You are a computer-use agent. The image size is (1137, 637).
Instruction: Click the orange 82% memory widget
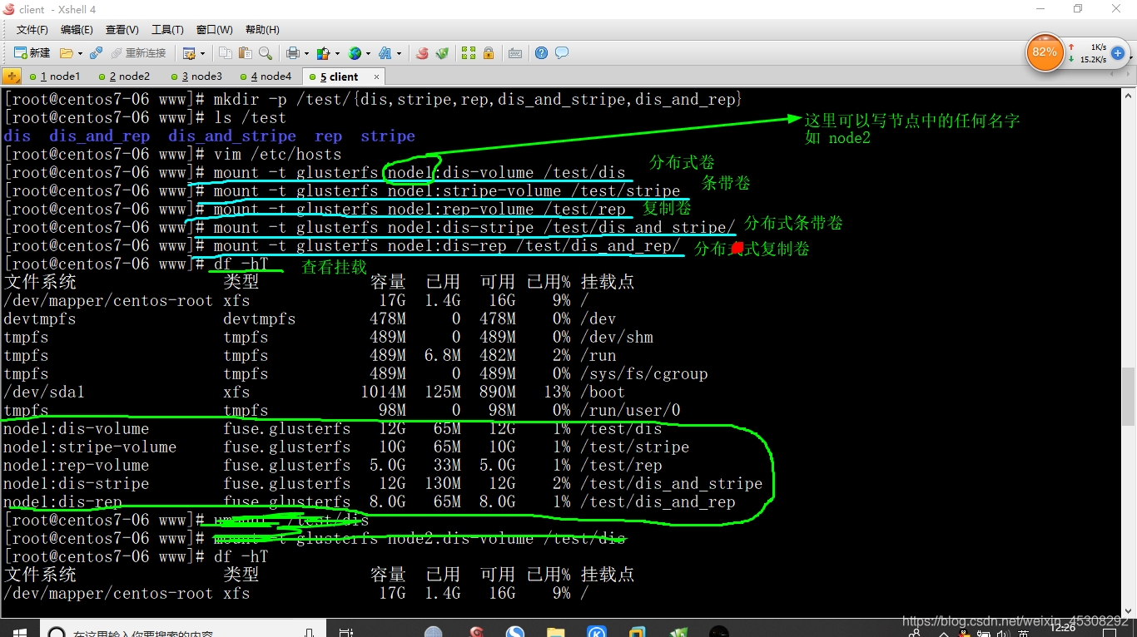1044,52
